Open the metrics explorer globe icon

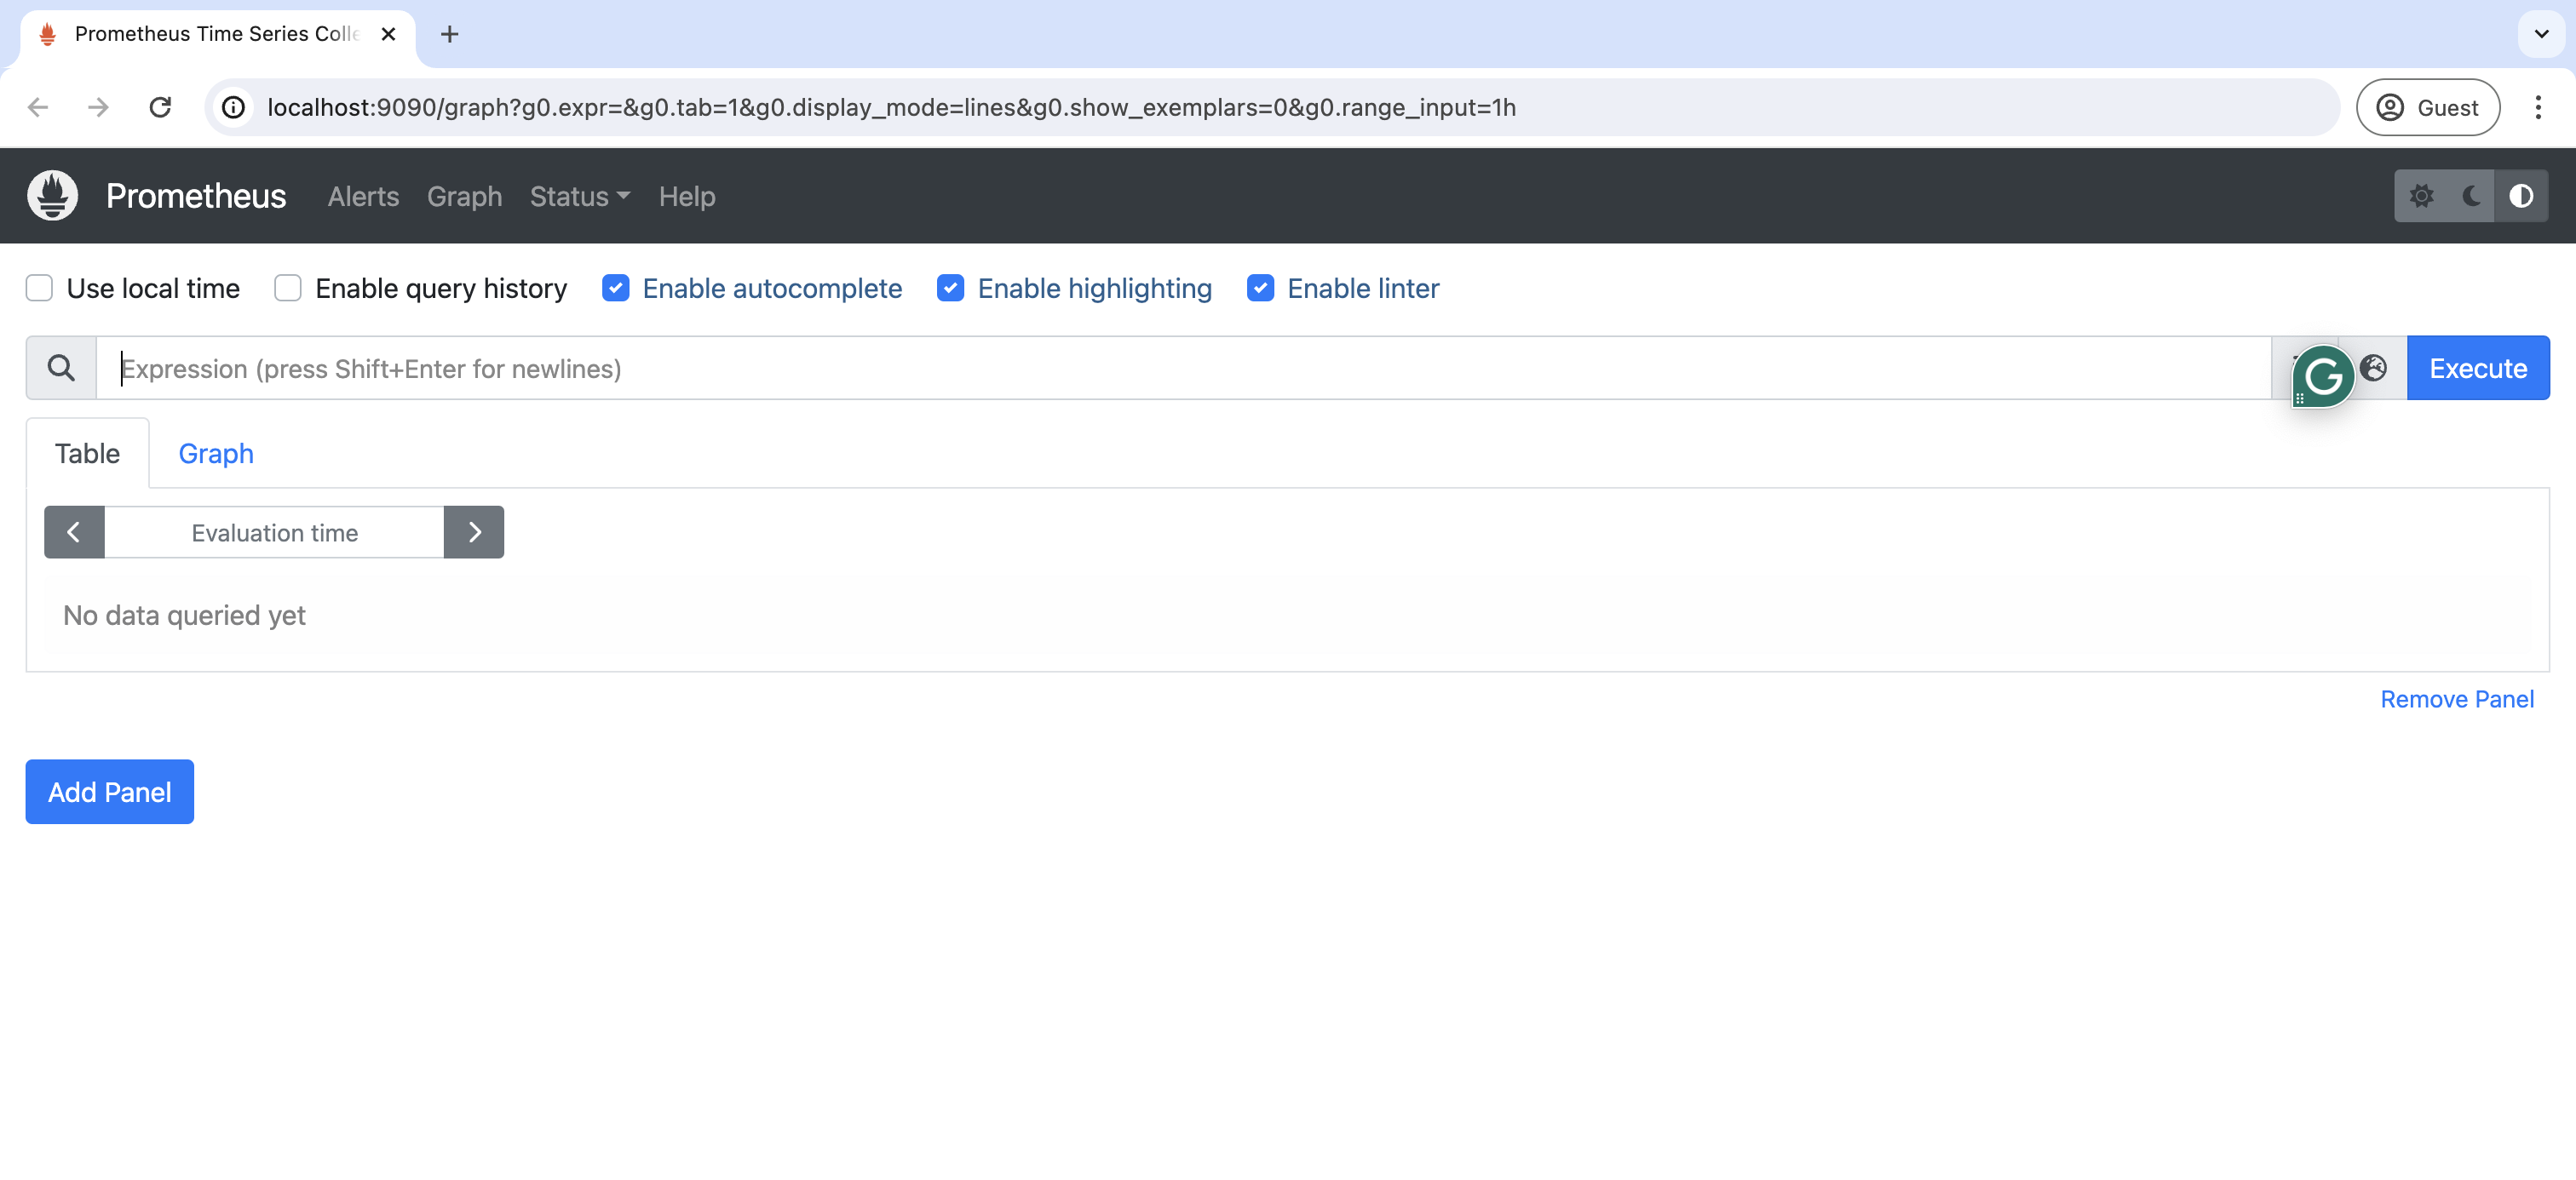2373,368
